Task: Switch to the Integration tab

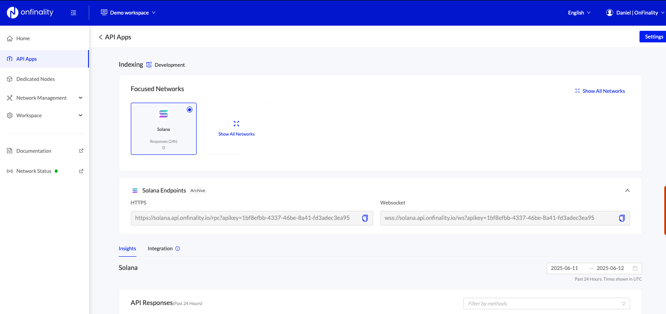Action: 159,248
